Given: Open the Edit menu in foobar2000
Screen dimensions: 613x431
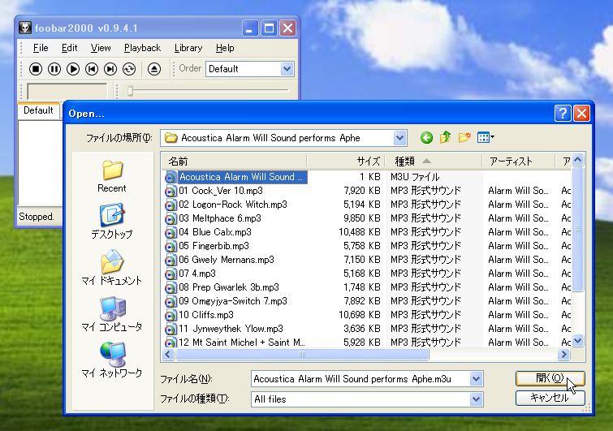Looking at the screenshot, I should 70,48.
